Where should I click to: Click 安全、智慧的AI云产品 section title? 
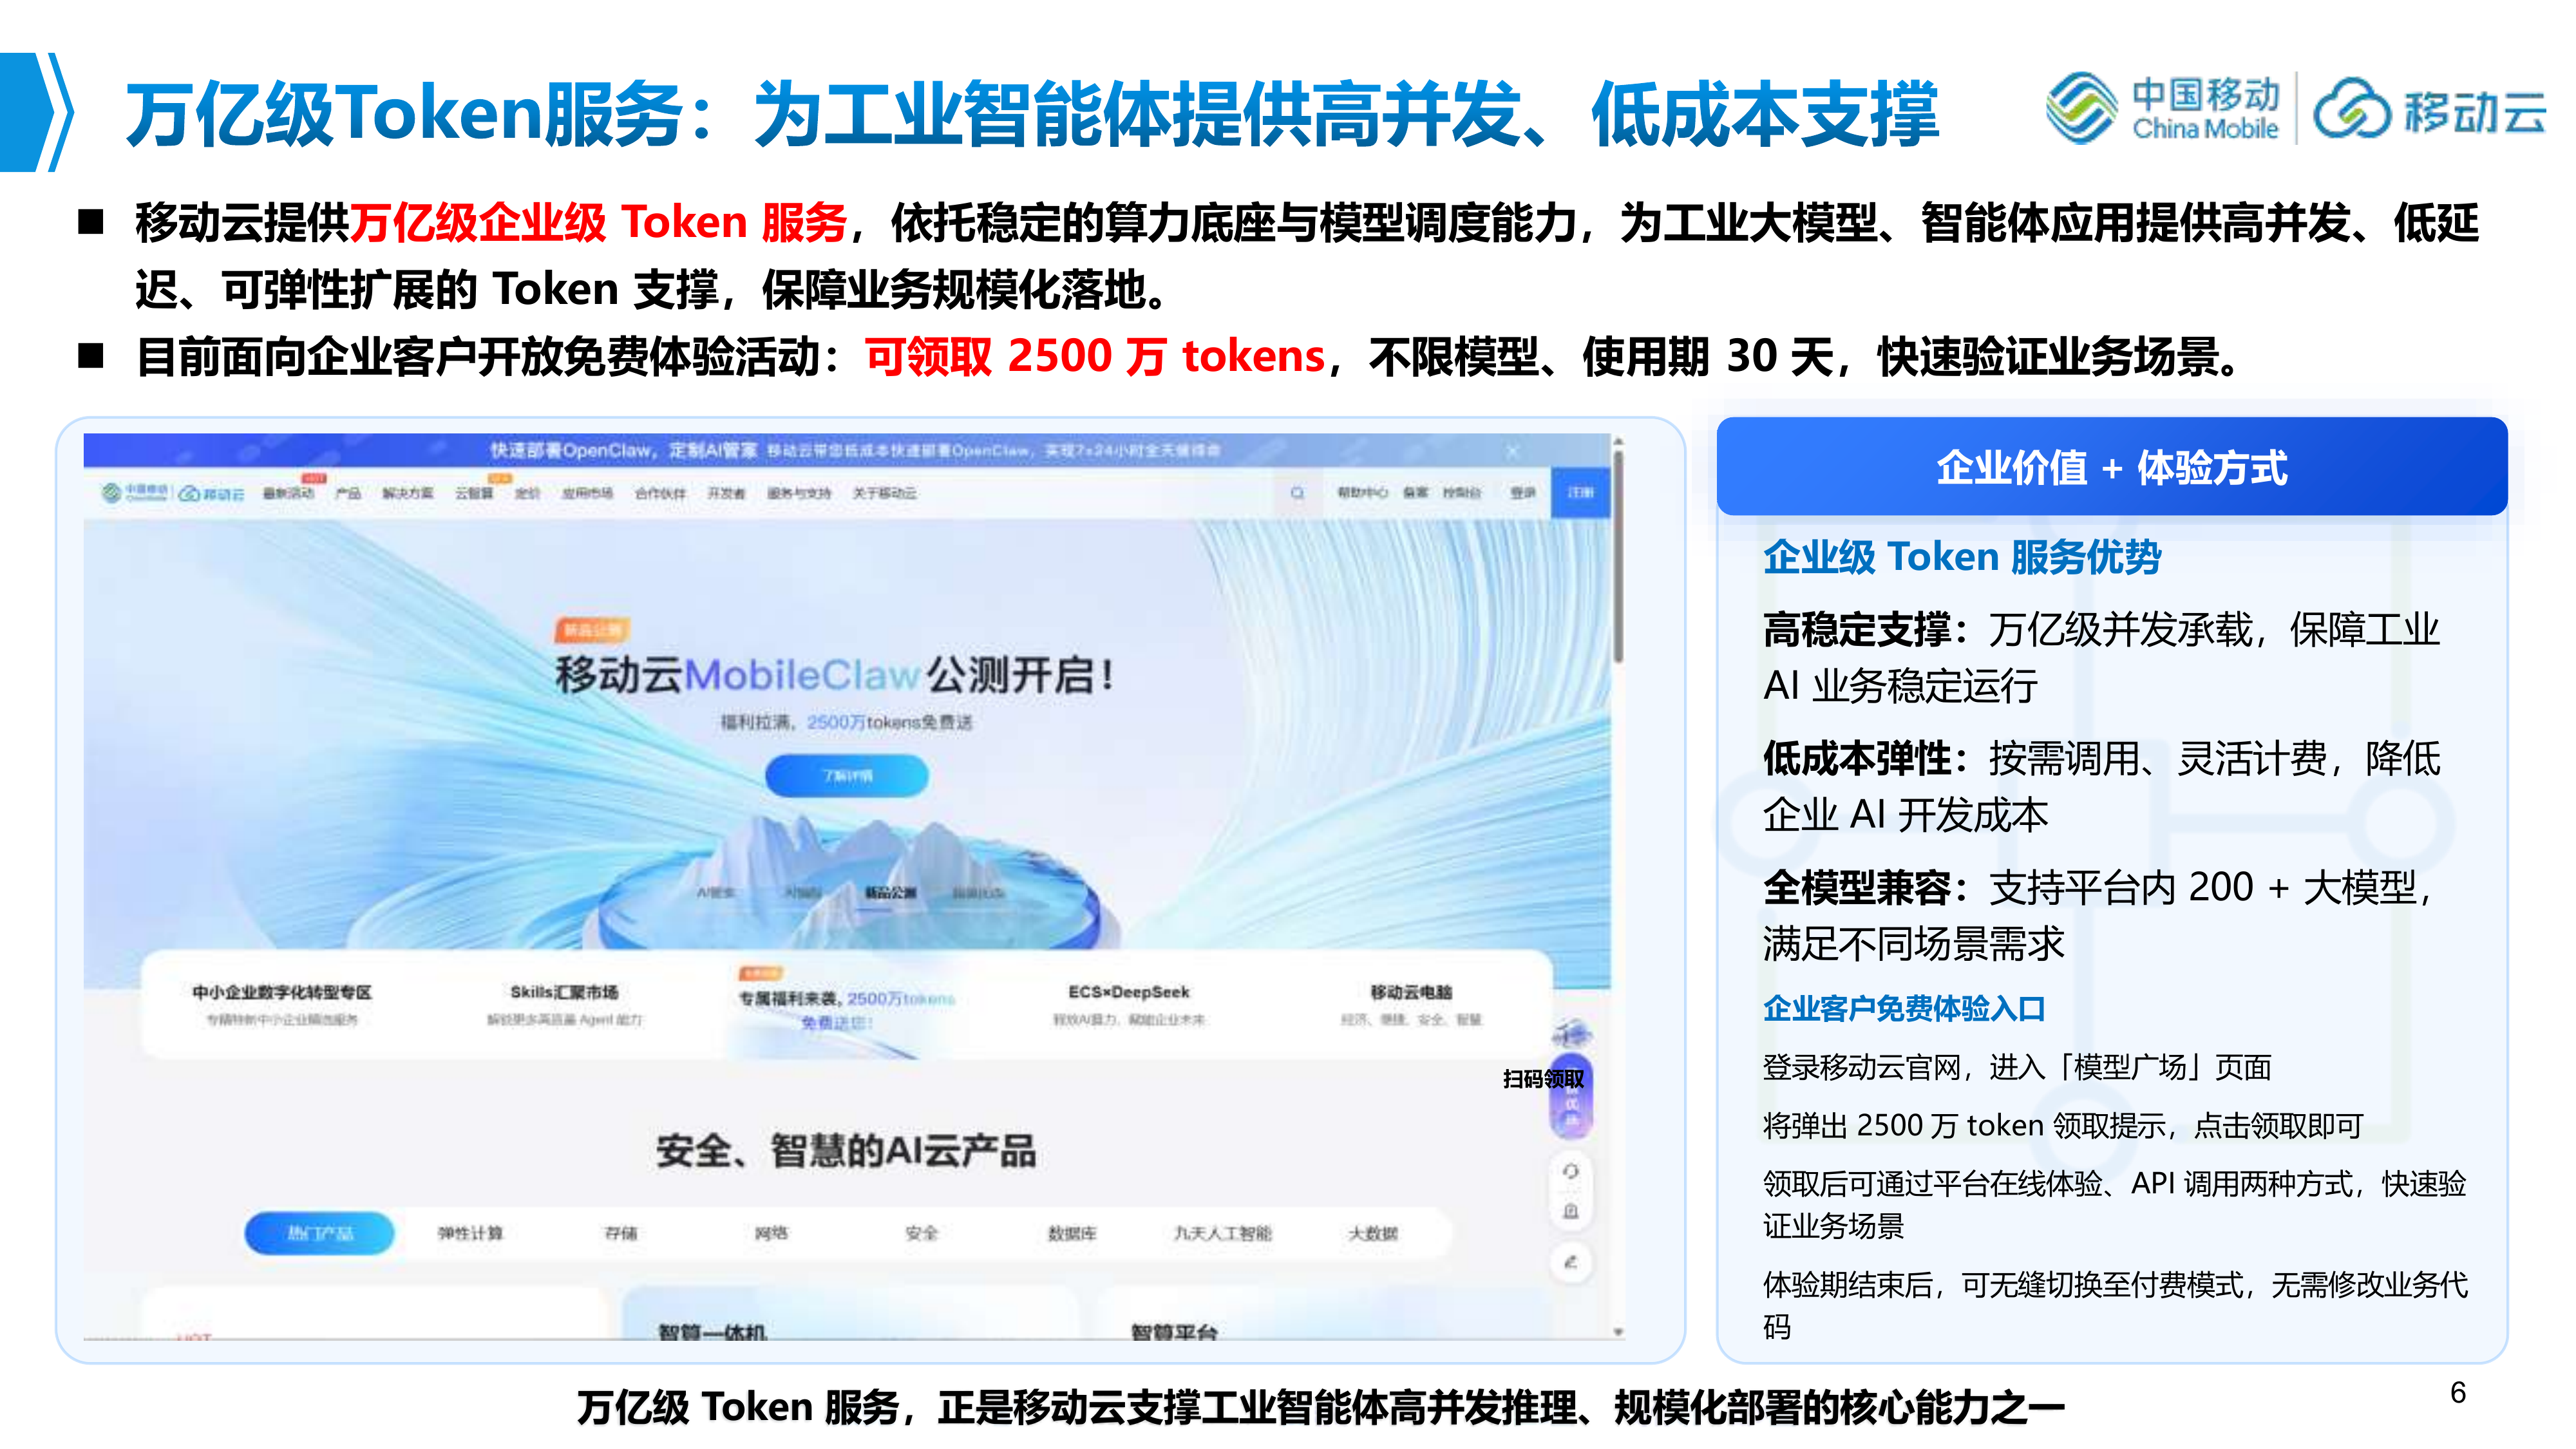(846, 1151)
